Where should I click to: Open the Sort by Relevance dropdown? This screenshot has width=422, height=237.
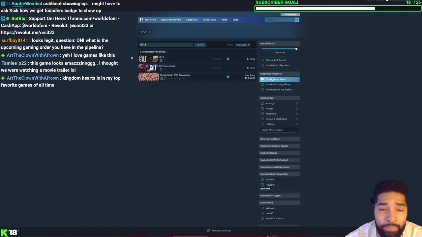243,45
